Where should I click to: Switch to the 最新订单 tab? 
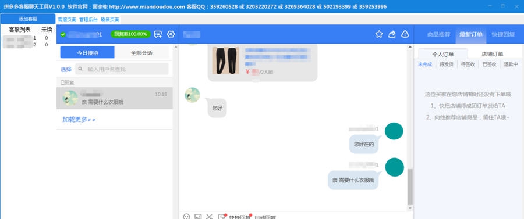coord(471,34)
